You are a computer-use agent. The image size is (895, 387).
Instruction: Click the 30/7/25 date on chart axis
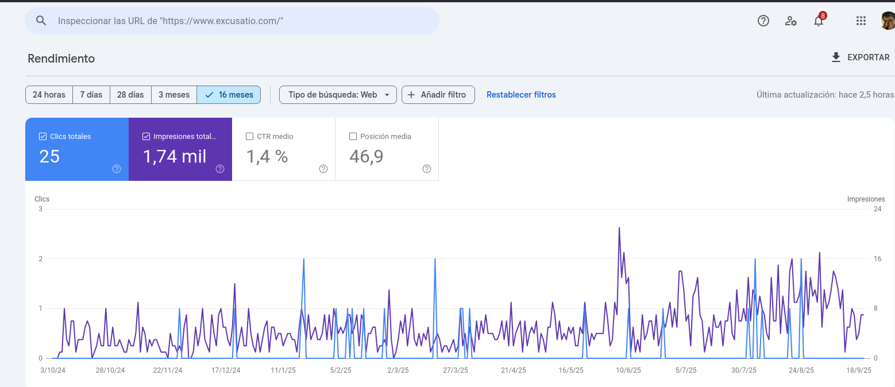coord(744,370)
